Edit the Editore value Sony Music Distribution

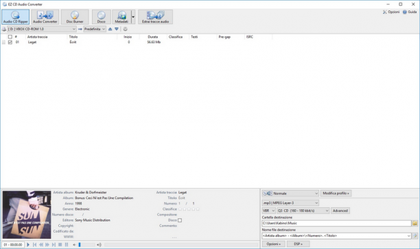pos(93,220)
